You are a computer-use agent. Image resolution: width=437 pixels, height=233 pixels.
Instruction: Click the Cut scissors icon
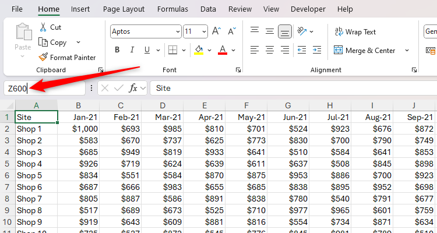43,27
